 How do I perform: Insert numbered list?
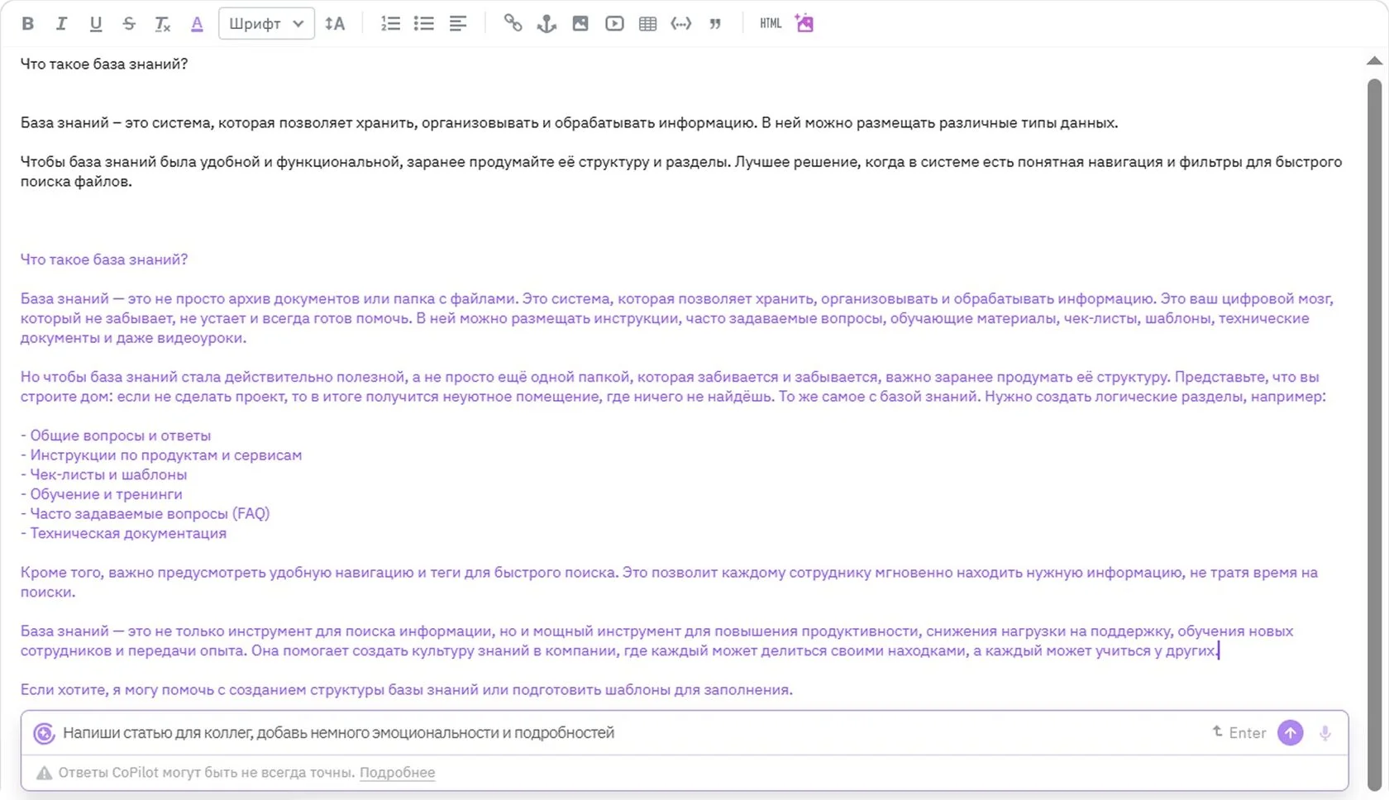coord(390,24)
